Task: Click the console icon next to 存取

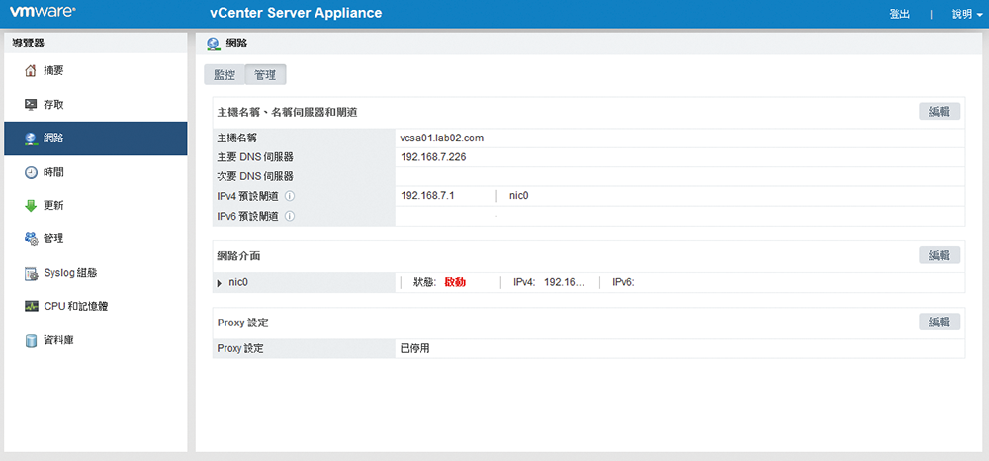Action: [31, 105]
